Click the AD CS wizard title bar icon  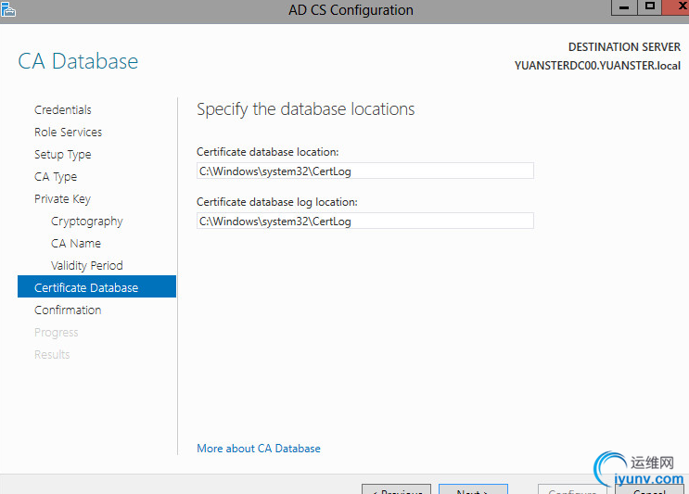8,8
